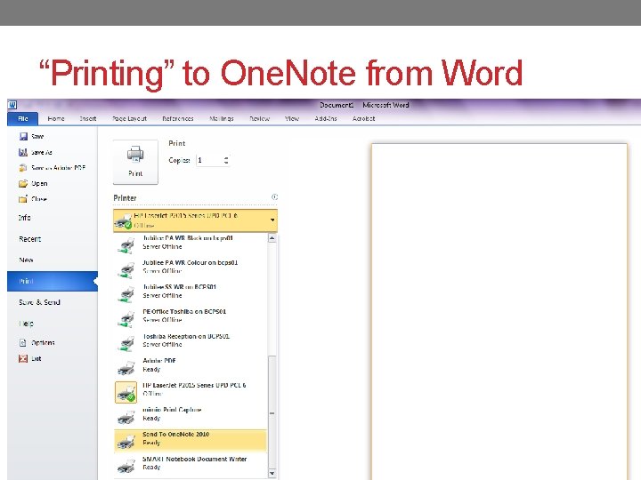Click the Word application icon in title bar
Screen dimensions: 641x480
pyautogui.click(x=12, y=105)
